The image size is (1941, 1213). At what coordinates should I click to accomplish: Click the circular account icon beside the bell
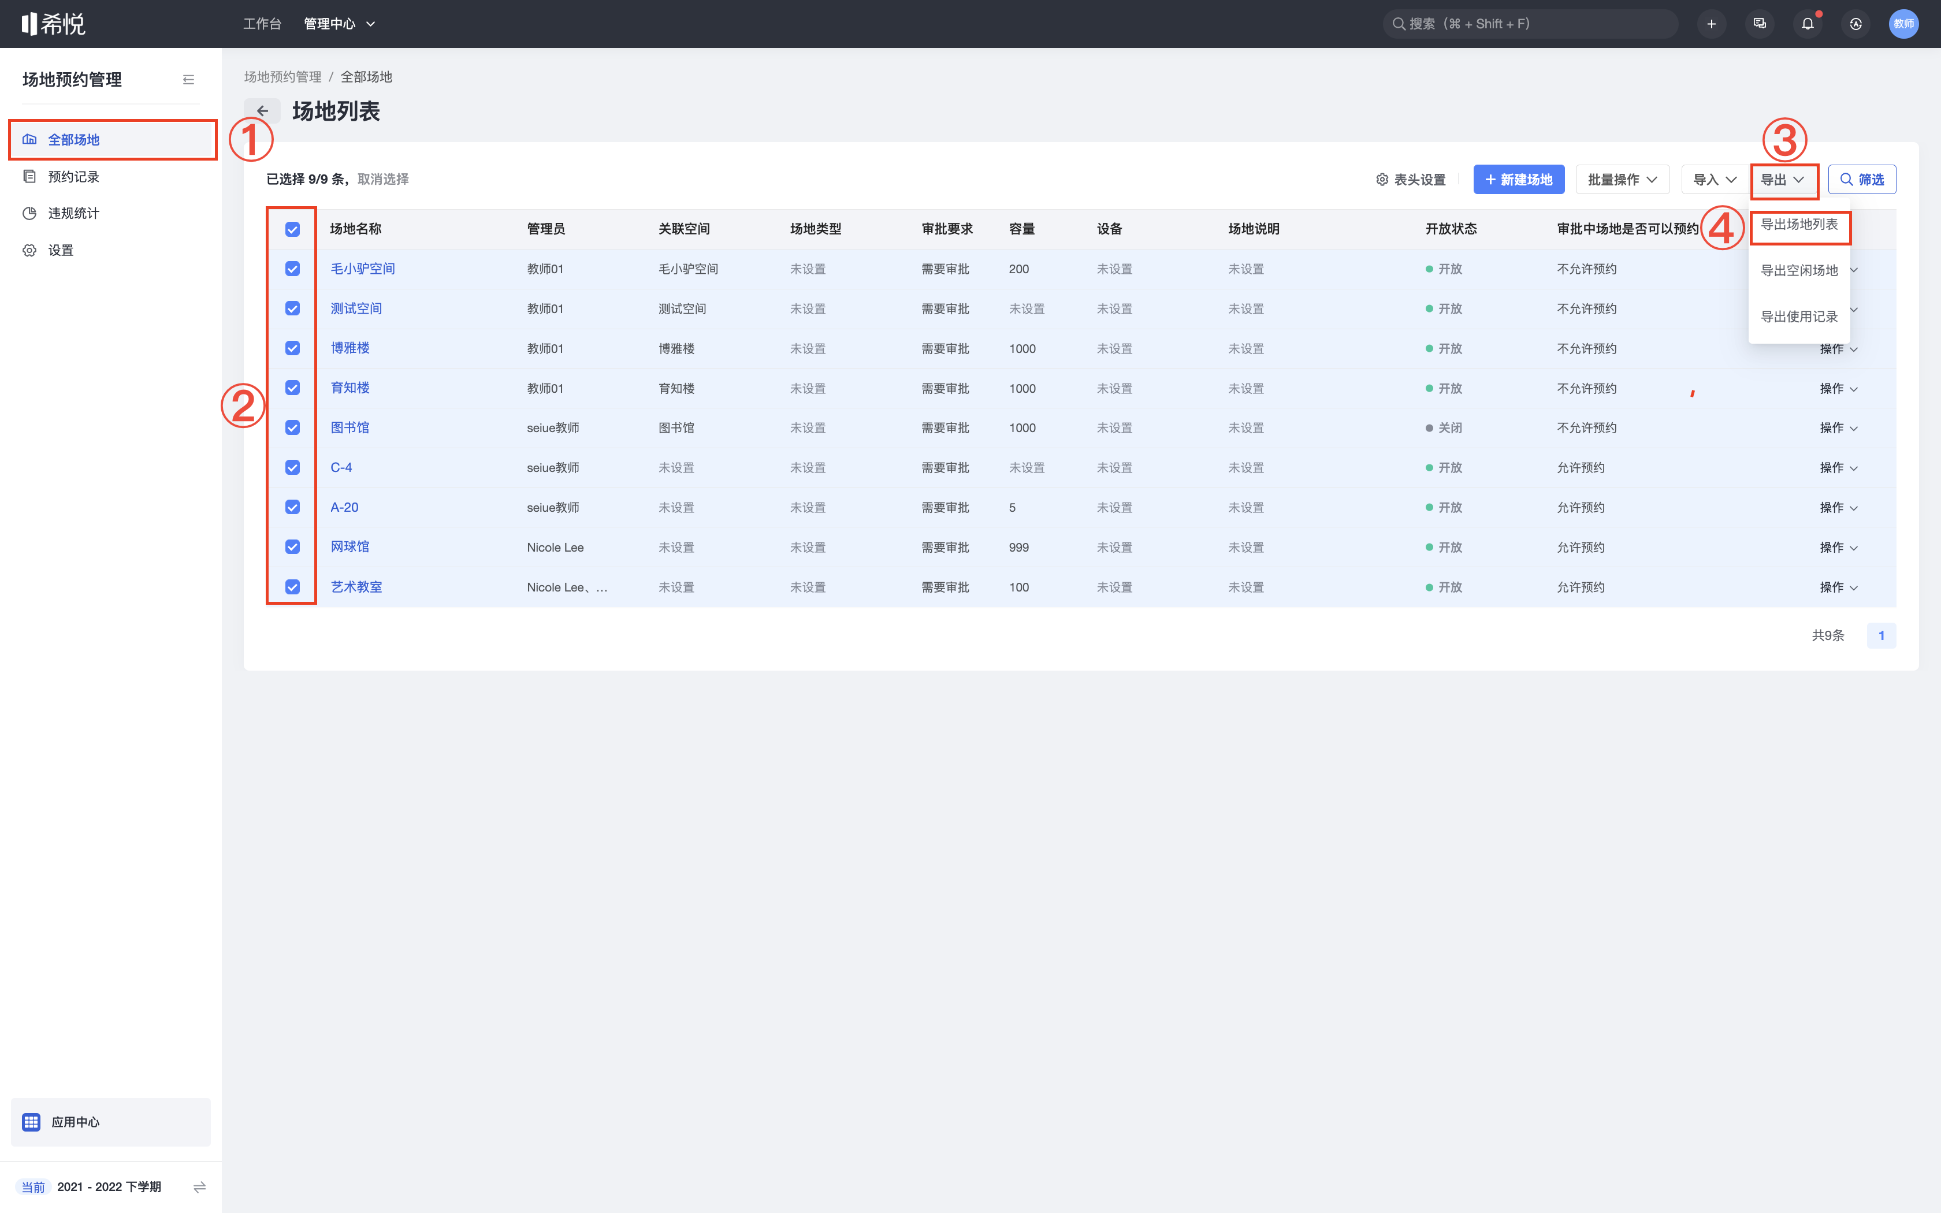(1855, 24)
